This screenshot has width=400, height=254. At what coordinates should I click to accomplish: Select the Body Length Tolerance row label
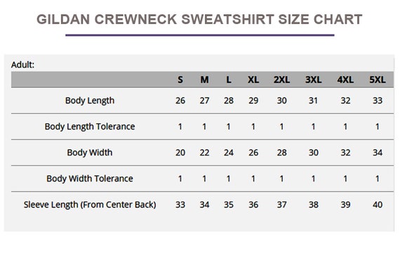click(x=90, y=127)
